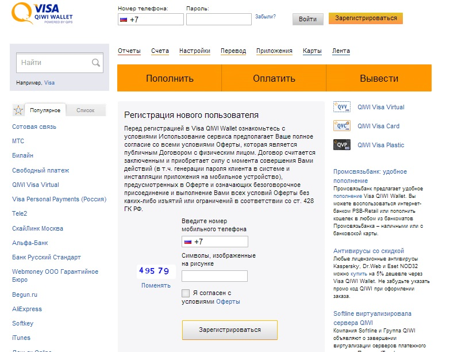Viewport: 450px width, 352px height.
Task: Open the iTunes link
Action: 21,338
